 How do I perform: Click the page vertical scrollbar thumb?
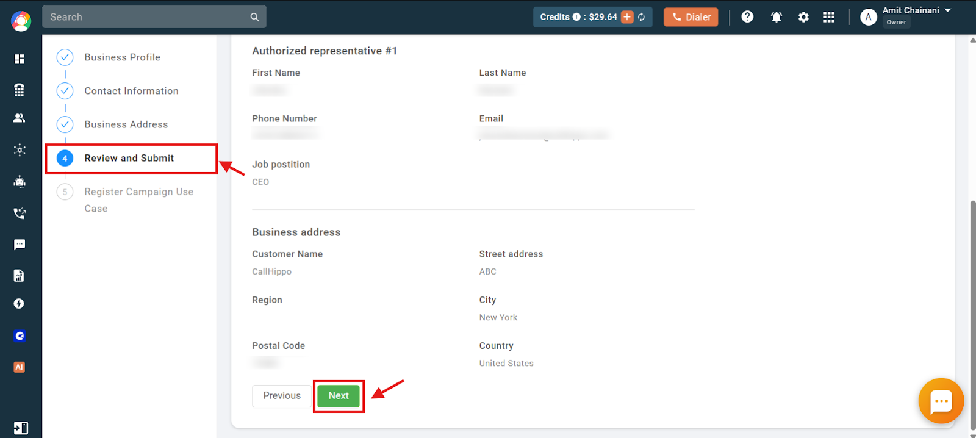972,314
